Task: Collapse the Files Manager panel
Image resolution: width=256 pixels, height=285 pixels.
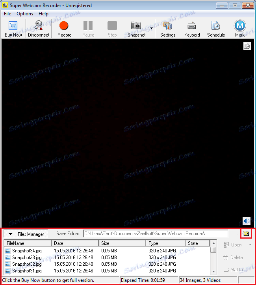Action: click(26, 234)
